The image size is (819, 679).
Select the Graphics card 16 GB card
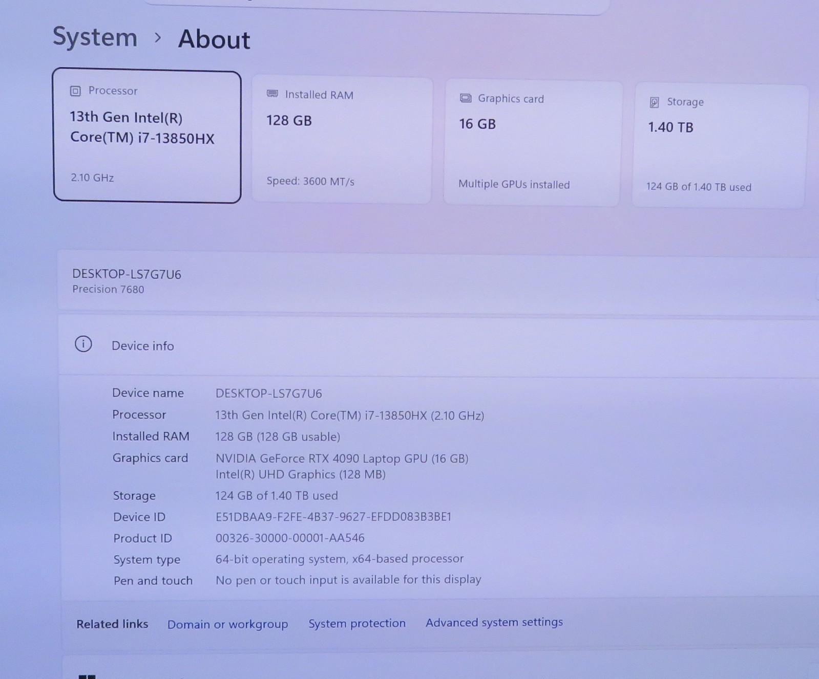pos(533,143)
